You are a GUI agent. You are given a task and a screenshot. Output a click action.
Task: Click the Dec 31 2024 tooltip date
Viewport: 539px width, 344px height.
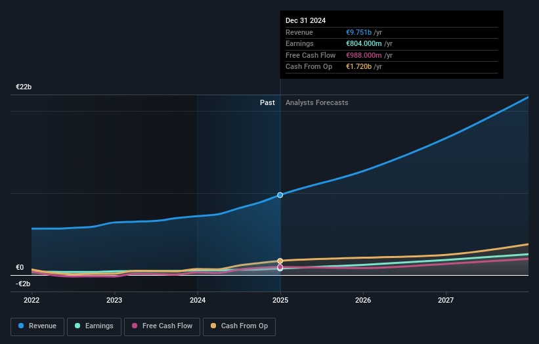[x=305, y=21]
